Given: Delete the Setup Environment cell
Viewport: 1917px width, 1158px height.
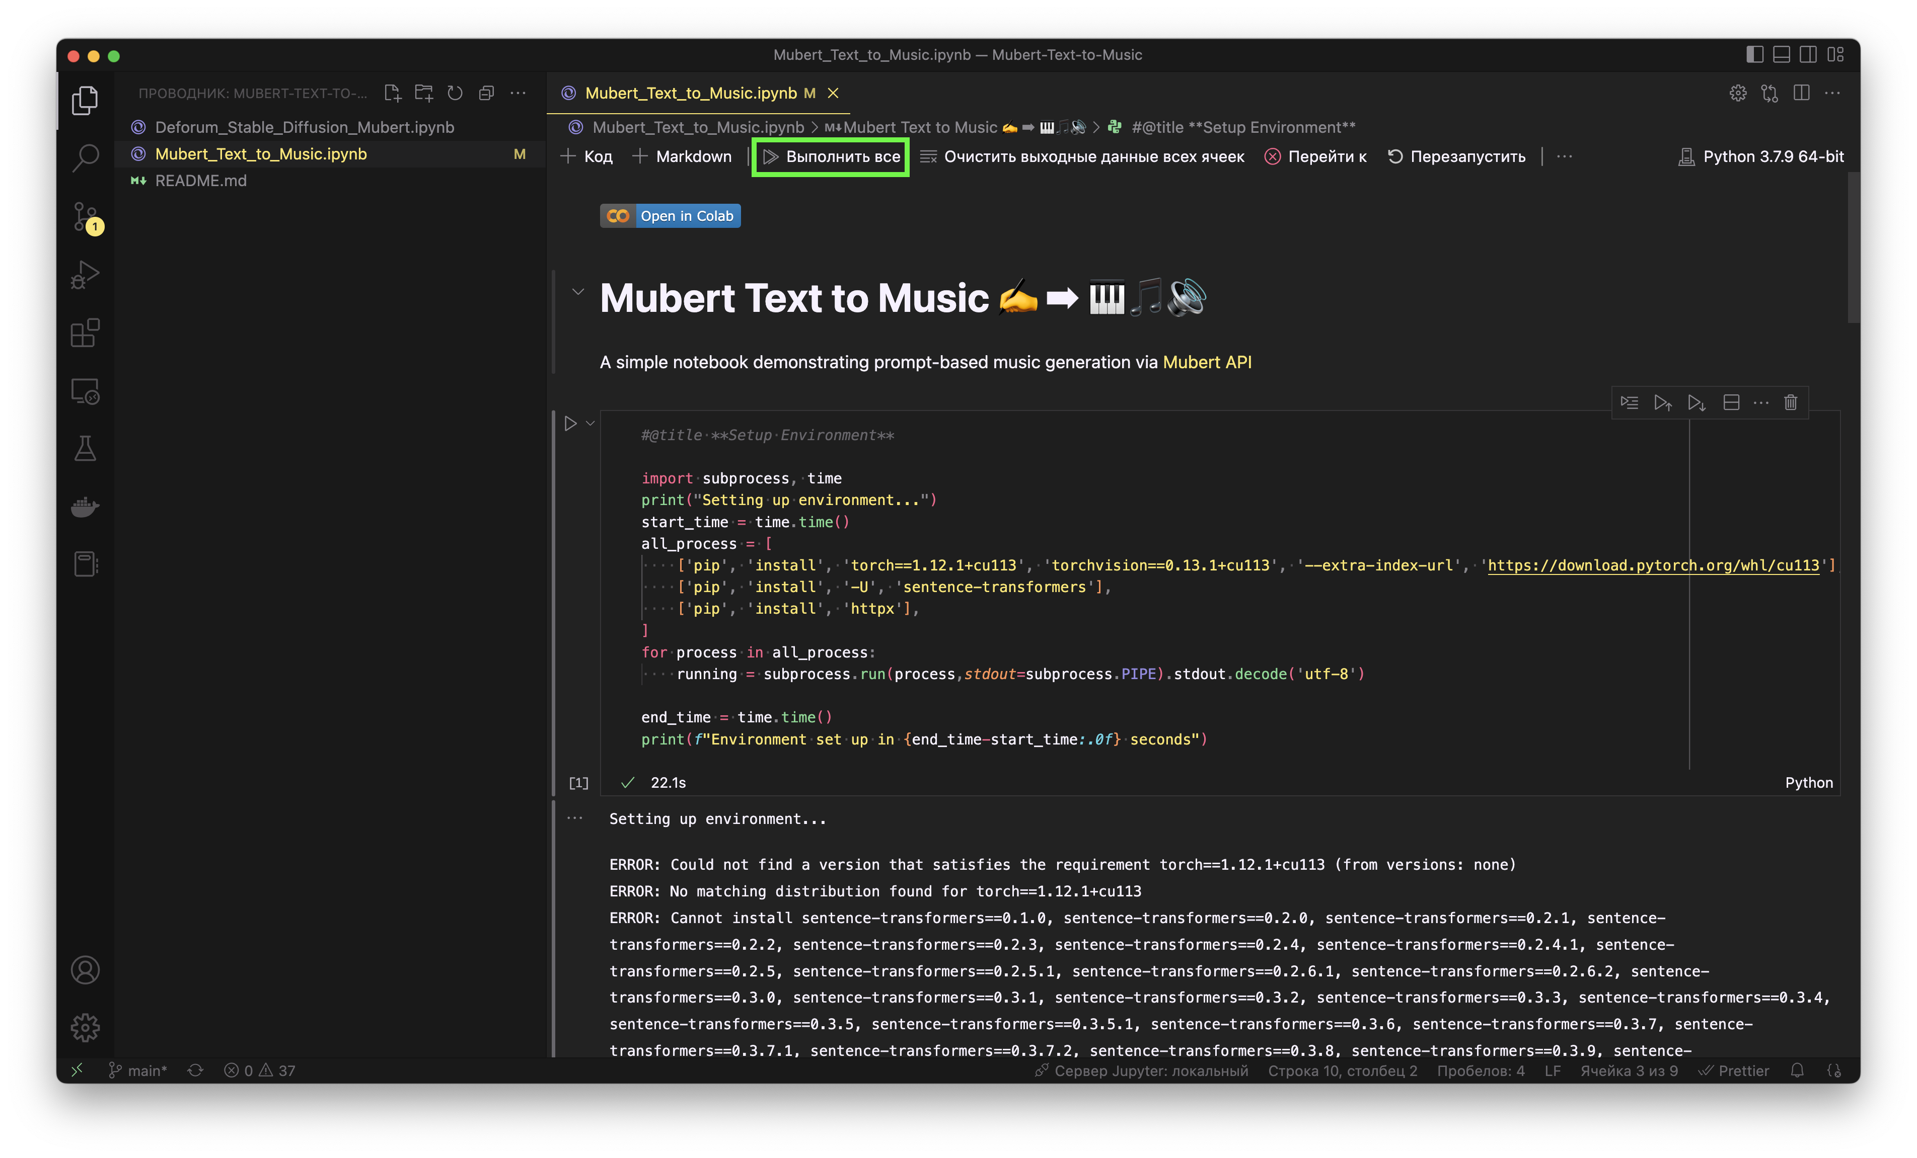Looking at the screenshot, I should pos(1790,402).
